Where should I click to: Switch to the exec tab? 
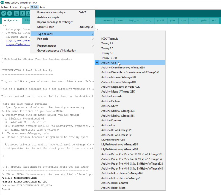pos(120,21)
